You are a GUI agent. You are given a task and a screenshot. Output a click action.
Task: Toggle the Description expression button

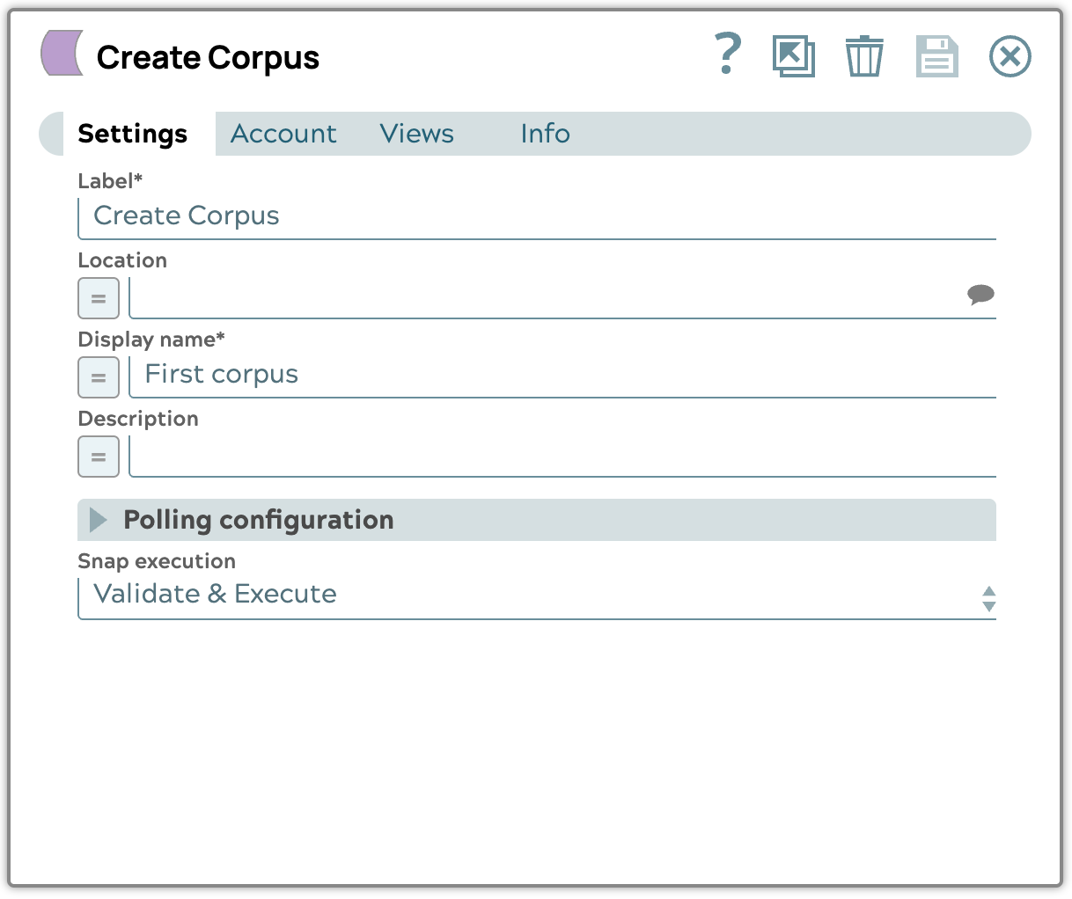pyautogui.click(x=99, y=457)
